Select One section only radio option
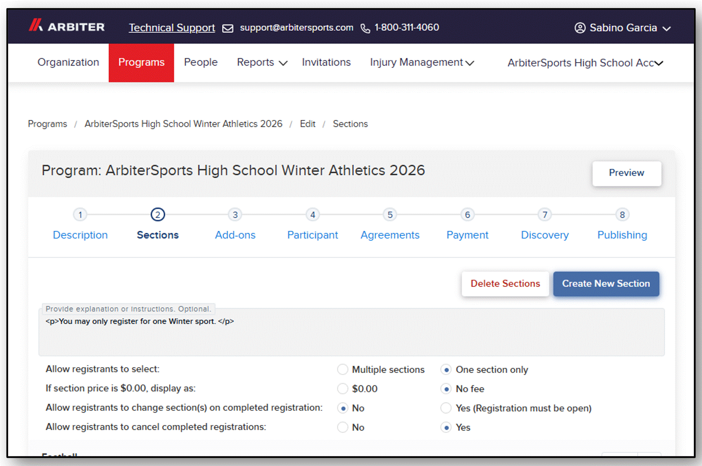This screenshot has width=702, height=466. tap(446, 370)
